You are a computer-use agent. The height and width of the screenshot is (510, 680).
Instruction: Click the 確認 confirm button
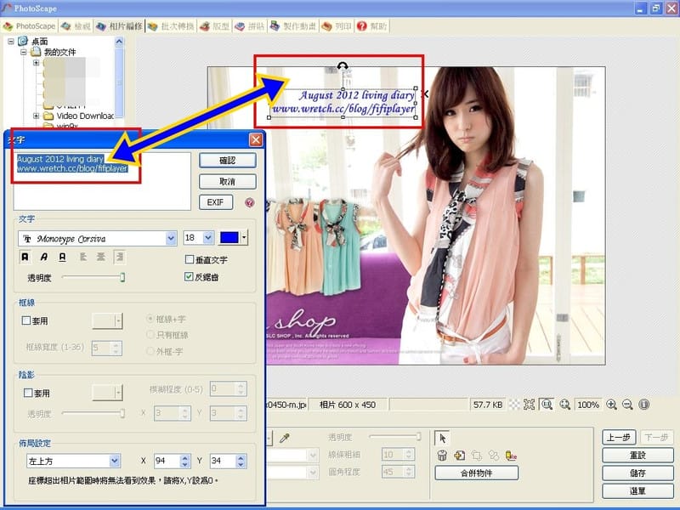pos(227,161)
